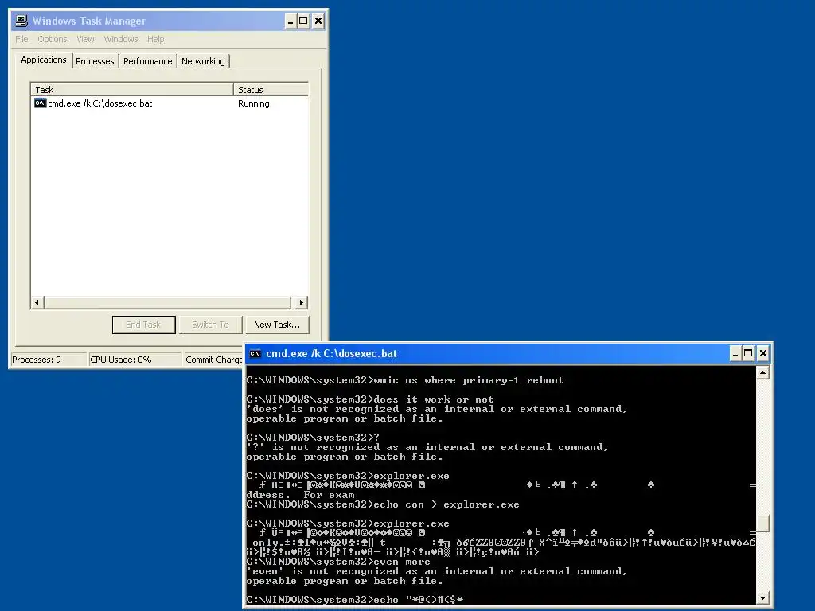Minimize the Windows Task Manager window

click(x=291, y=21)
